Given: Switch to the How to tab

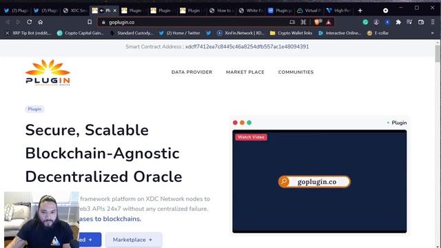Looking at the screenshot, I should (x=221, y=11).
